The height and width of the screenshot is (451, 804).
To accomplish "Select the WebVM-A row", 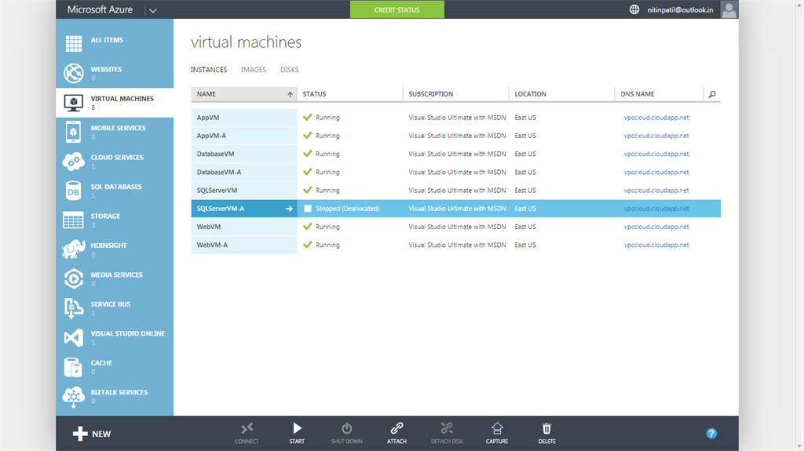I will [212, 245].
